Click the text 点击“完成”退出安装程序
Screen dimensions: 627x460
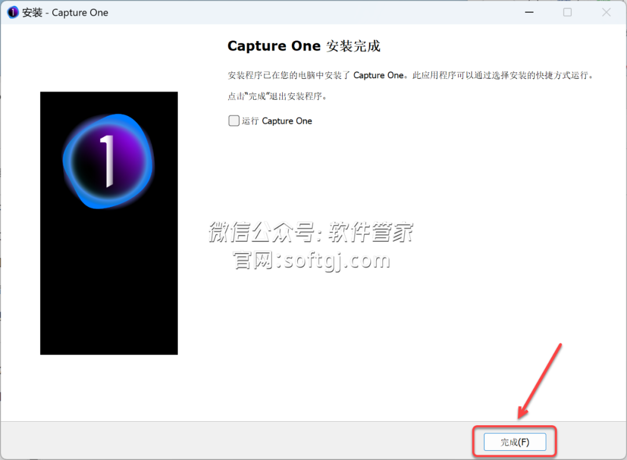pyautogui.click(x=278, y=96)
